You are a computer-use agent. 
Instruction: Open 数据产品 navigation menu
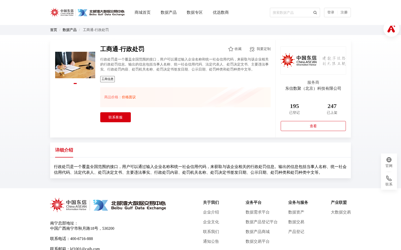coord(169,12)
